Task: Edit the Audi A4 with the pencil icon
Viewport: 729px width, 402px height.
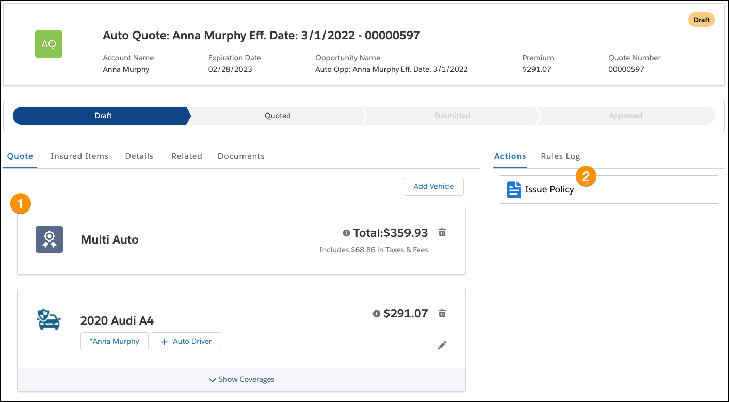Action: (442, 345)
